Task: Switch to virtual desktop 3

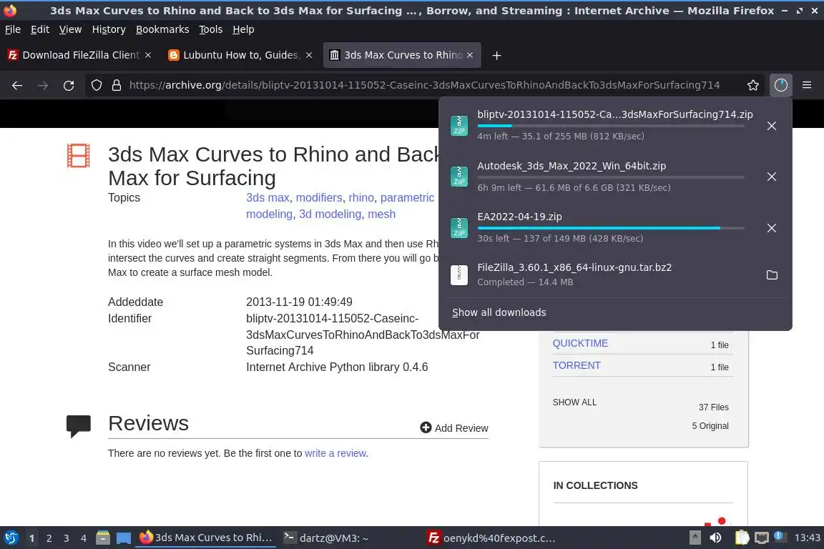Action: pyautogui.click(x=67, y=538)
